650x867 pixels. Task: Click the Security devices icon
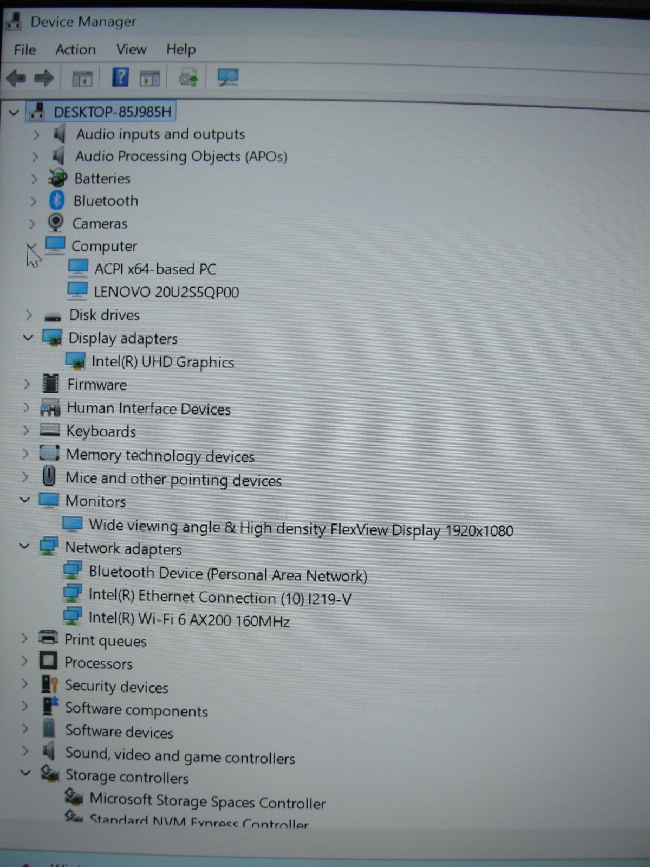(x=49, y=684)
